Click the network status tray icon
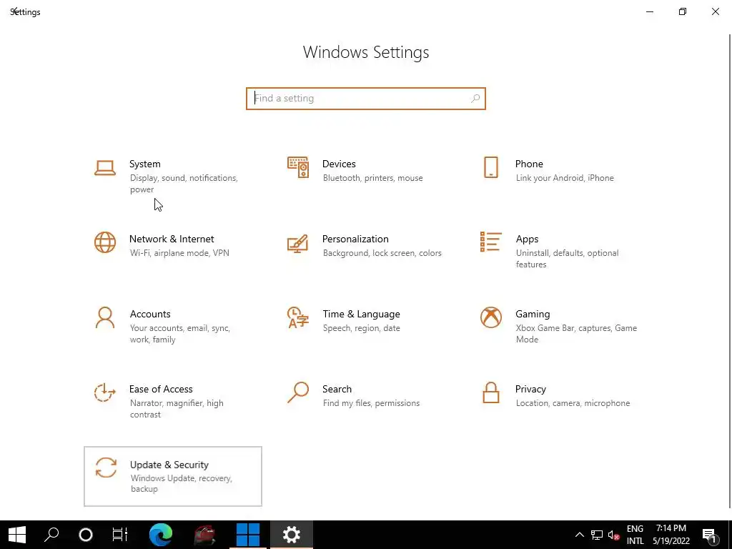Image resolution: width=732 pixels, height=549 pixels. point(597,535)
